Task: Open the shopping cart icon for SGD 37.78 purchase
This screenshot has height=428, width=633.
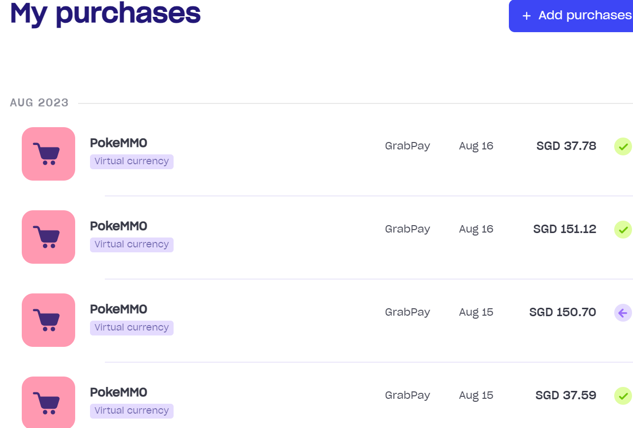Action: tap(48, 154)
